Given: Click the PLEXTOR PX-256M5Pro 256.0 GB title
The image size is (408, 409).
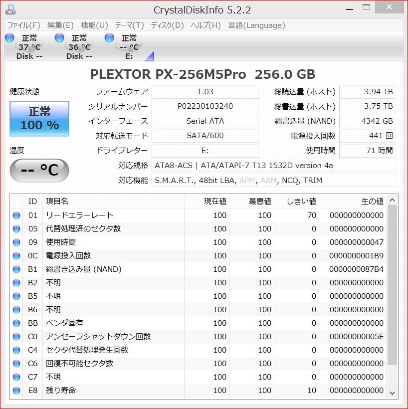Looking at the screenshot, I should click(203, 74).
